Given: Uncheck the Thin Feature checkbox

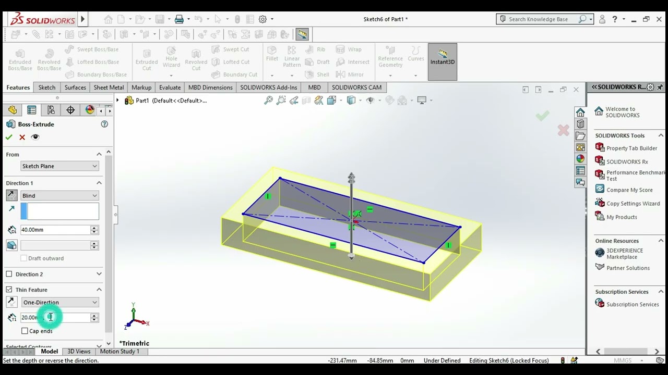Looking at the screenshot, I should click(9, 290).
